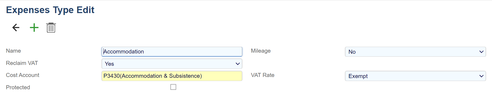Click the Protected label text
The width and height of the screenshot is (492, 97).
coord(18,87)
